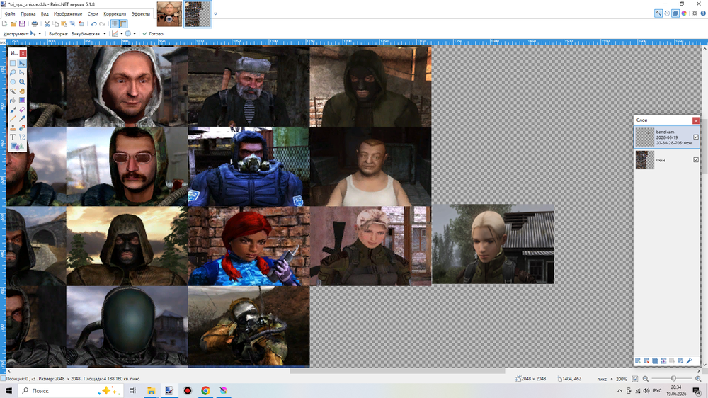Click the Windows search box Поиск
This screenshot has width=708, height=398.
[x=70, y=391]
